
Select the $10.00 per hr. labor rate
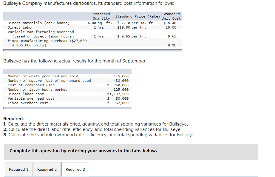[132, 27]
